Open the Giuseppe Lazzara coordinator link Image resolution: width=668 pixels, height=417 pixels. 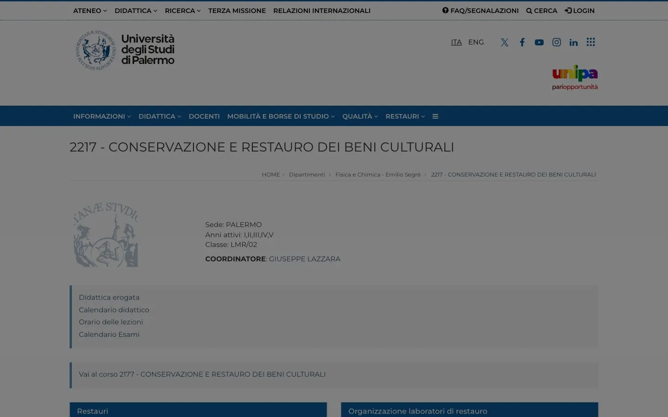tap(305, 259)
